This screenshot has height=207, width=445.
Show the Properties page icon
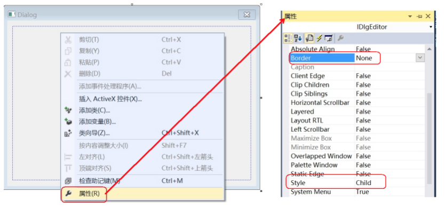(x=309, y=38)
